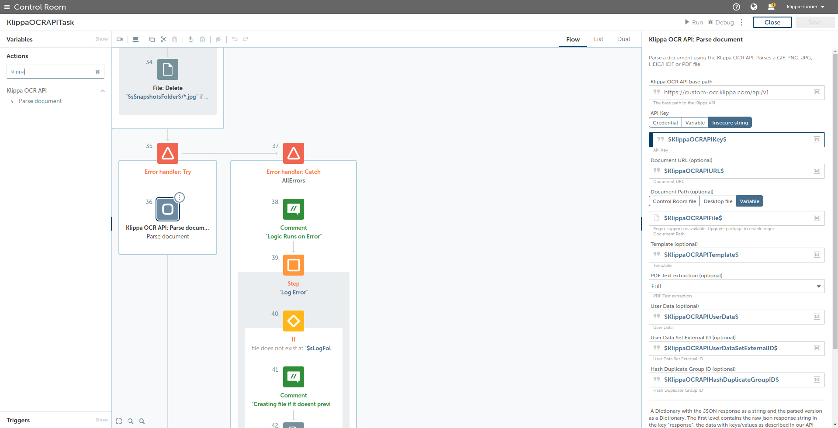Edit the Klippa OCR API base path field
The width and height of the screenshot is (838, 428).
737,93
